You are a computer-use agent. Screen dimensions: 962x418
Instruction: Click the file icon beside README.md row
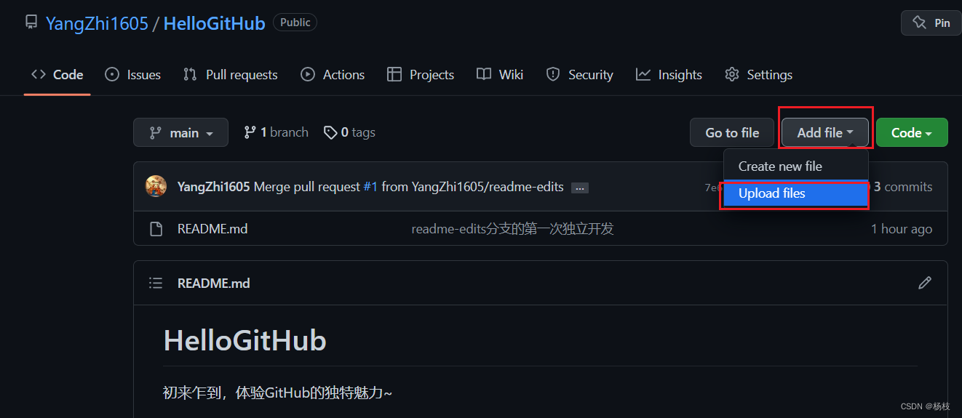point(156,228)
